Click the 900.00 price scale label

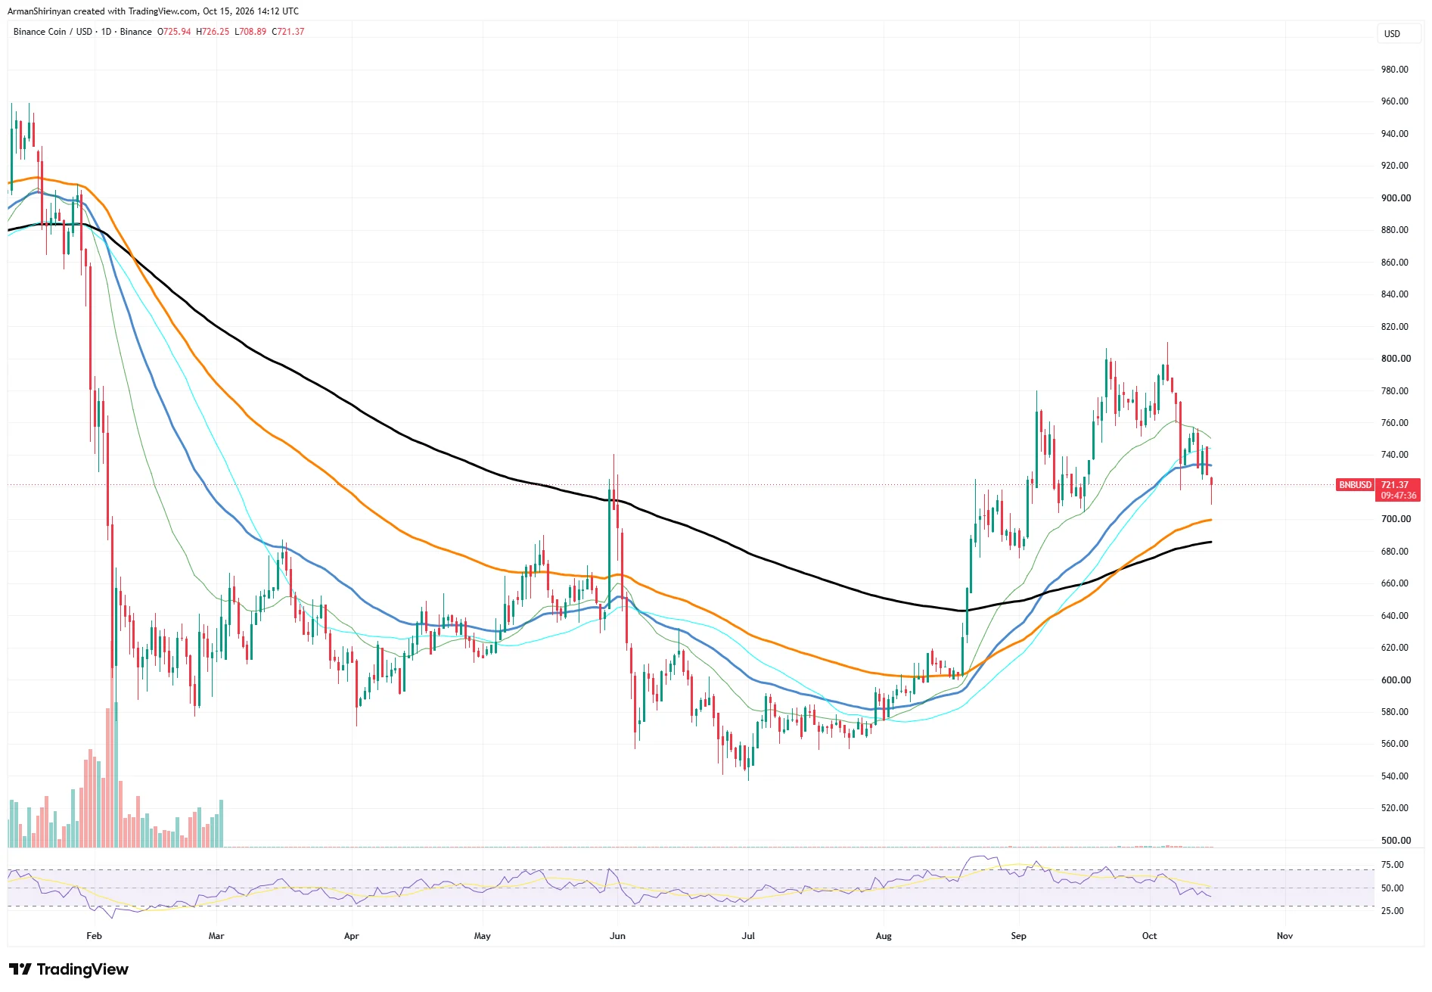1395,198
